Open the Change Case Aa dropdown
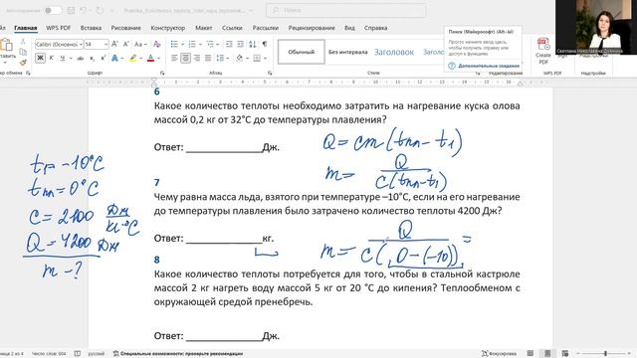 140,44
